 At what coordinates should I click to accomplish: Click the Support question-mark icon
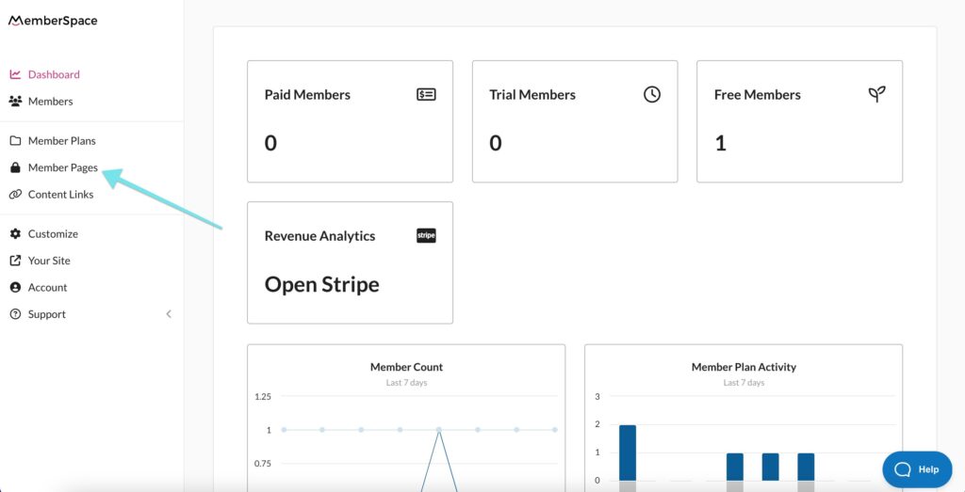pyautogui.click(x=15, y=314)
